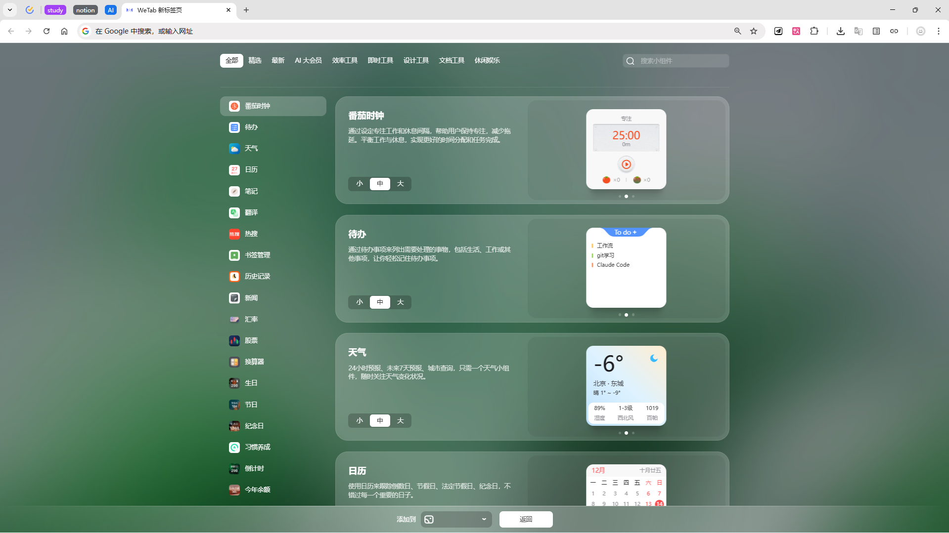Close the WeTab 新标签页 tab
The height and width of the screenshot is (533, 949).
(x=228, y=10)
